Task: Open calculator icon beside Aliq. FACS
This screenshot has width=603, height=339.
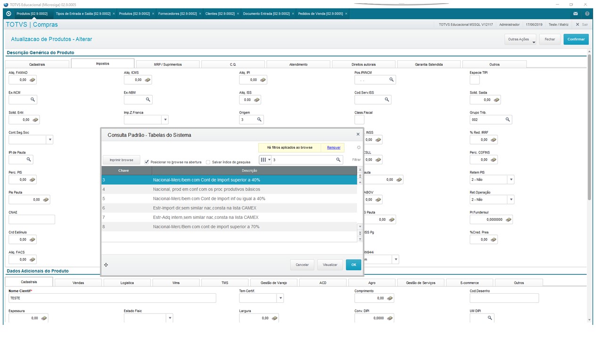Action: coord(33,259)
